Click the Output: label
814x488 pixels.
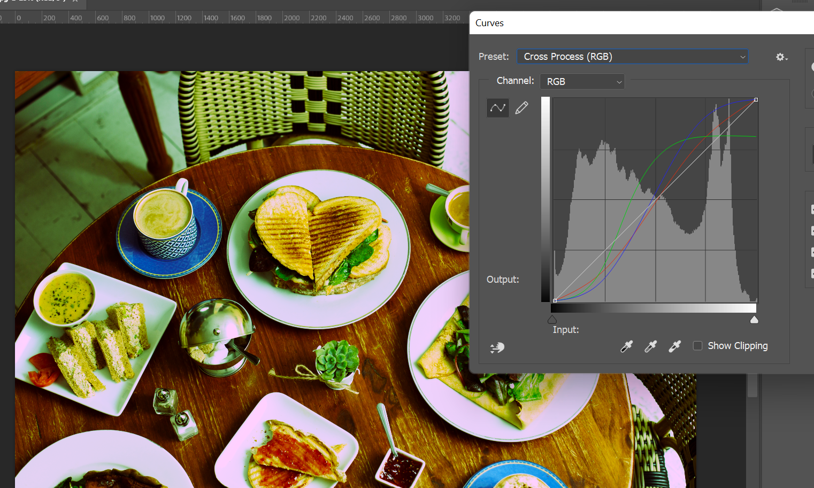(x=503, y=280)
